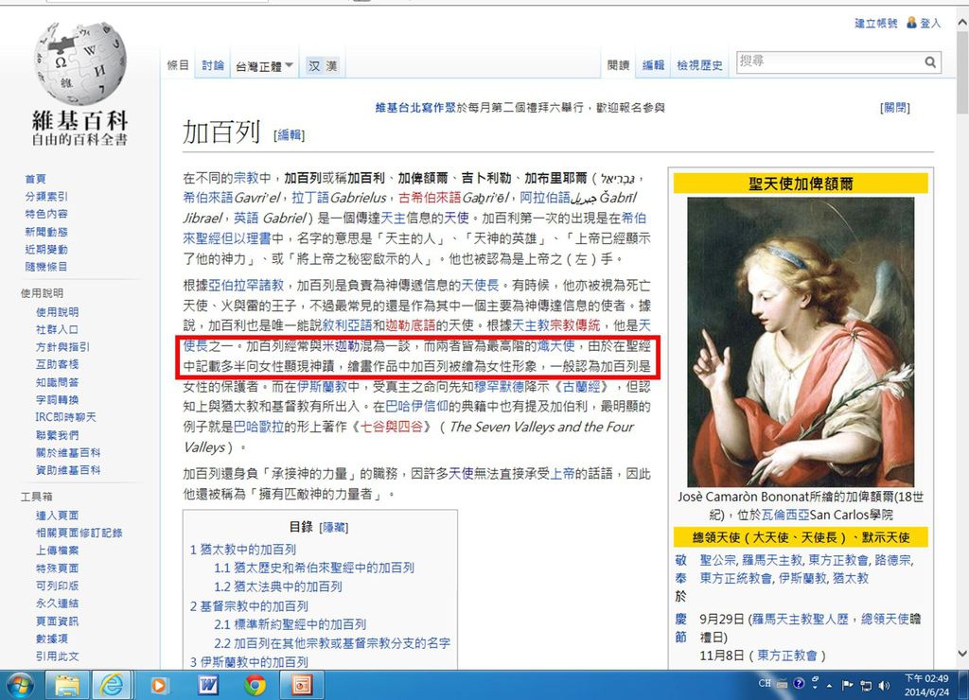
Task: Launch Windows Media Player from the taskbar
Action: (159, 685)
